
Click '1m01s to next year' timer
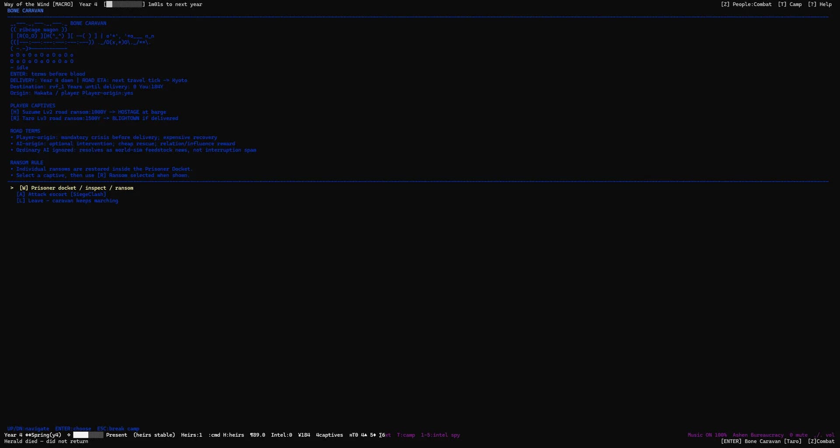click(x=175, y=4)
